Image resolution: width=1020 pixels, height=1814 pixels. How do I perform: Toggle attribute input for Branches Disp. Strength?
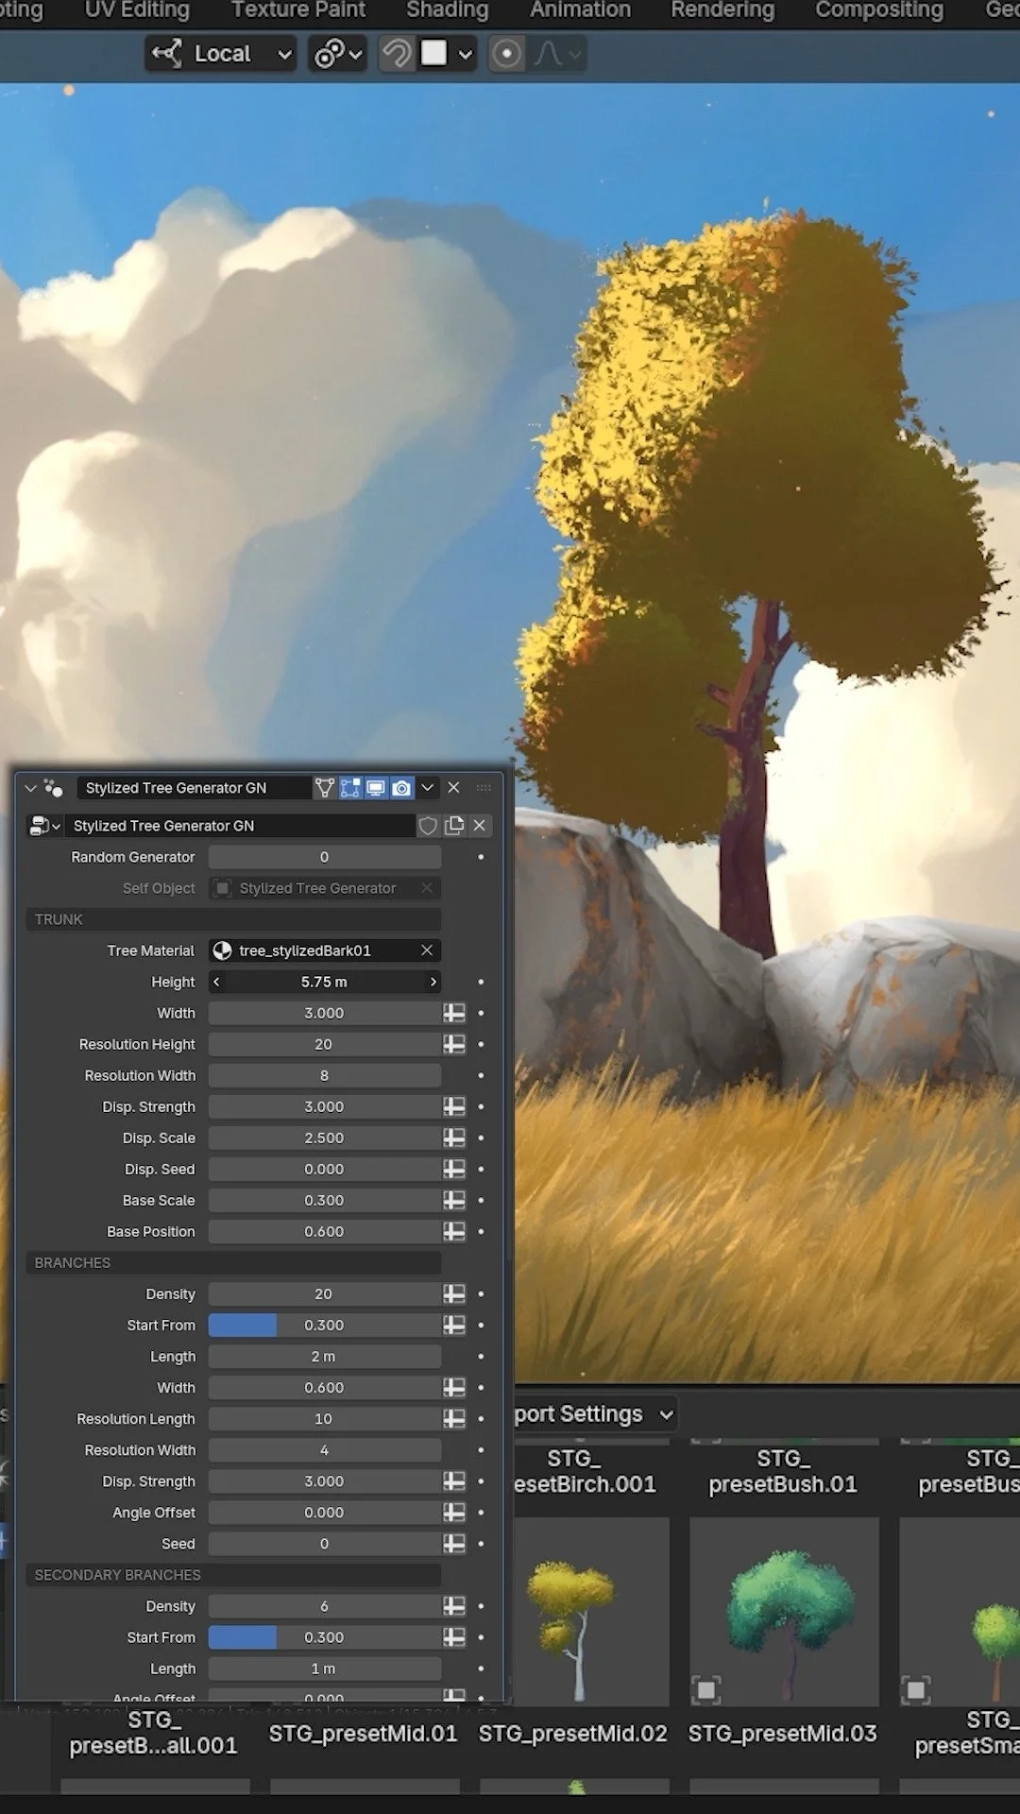(454, 1480)
